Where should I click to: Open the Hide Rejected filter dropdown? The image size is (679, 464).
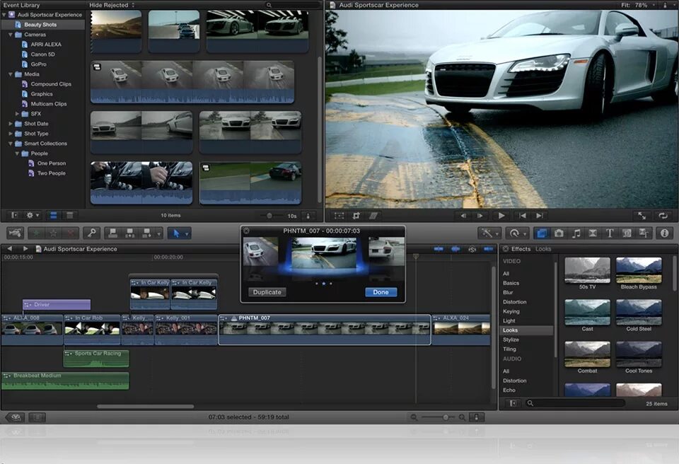(x=112, y=5)
